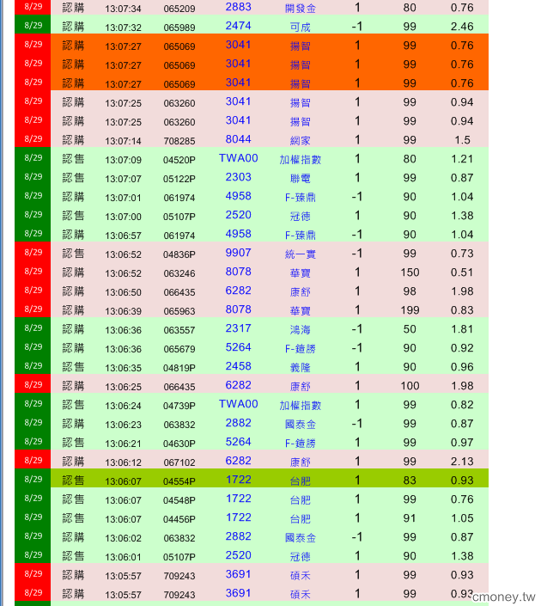
Task: Open stock code 2883 link
Action: click(x=238, y=8)
